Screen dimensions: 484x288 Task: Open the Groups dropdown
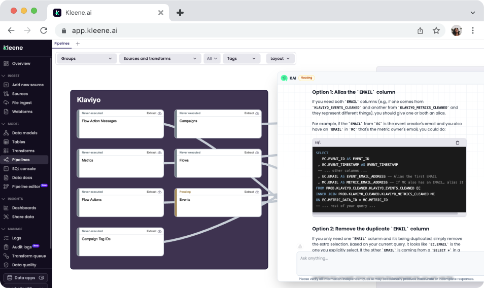point(86,59)
